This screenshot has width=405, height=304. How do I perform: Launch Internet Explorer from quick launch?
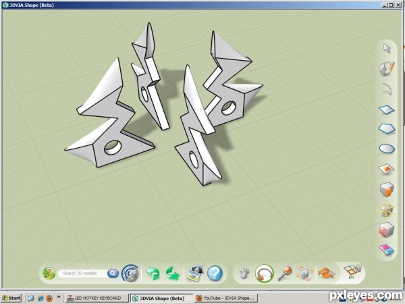tap(40, 298)
